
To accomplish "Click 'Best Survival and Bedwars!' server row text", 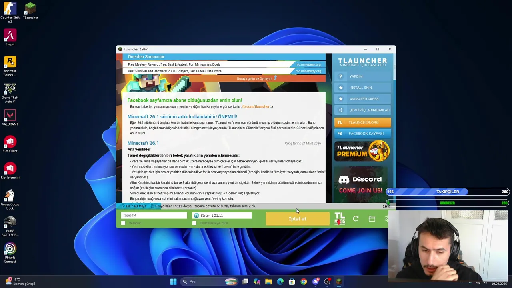I will (174, 71).
